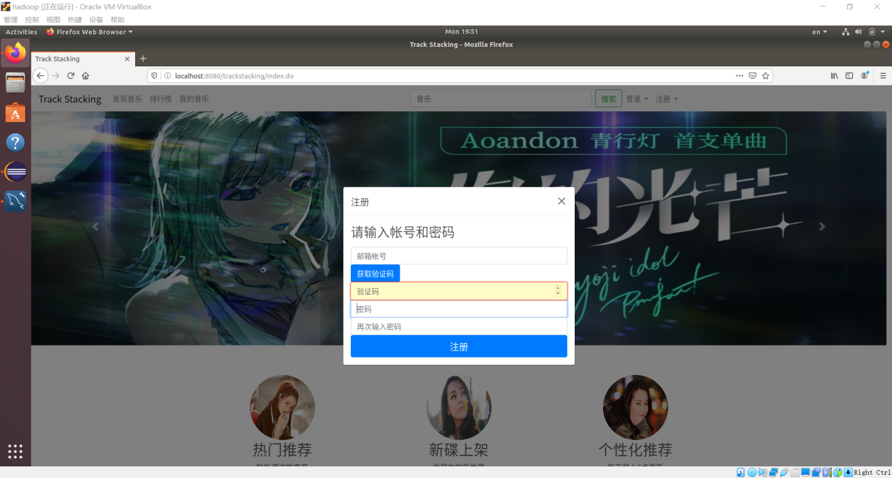Open page actions three-dot menu
The width and height of the screenshot is (892, 478).
coord(739,76)
